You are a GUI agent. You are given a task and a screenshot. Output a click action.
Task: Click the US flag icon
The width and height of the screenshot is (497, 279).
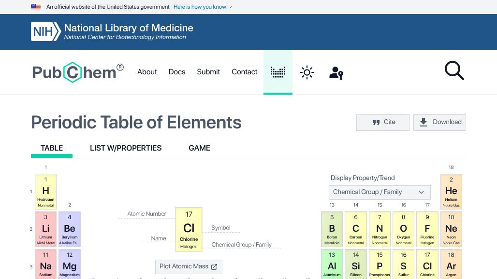pyautogui.click(x=36, y=7)
